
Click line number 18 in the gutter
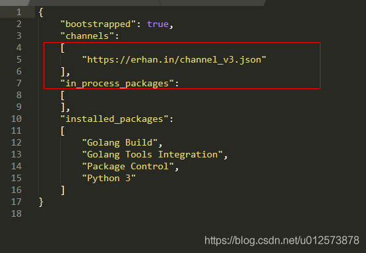[x=16, y=213]
